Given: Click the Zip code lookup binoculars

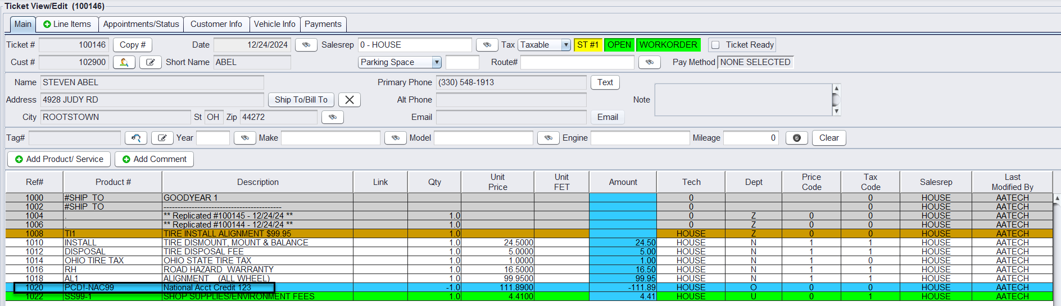Looking at the screenshot, I should pyautogui.click(x=332, y=117).
